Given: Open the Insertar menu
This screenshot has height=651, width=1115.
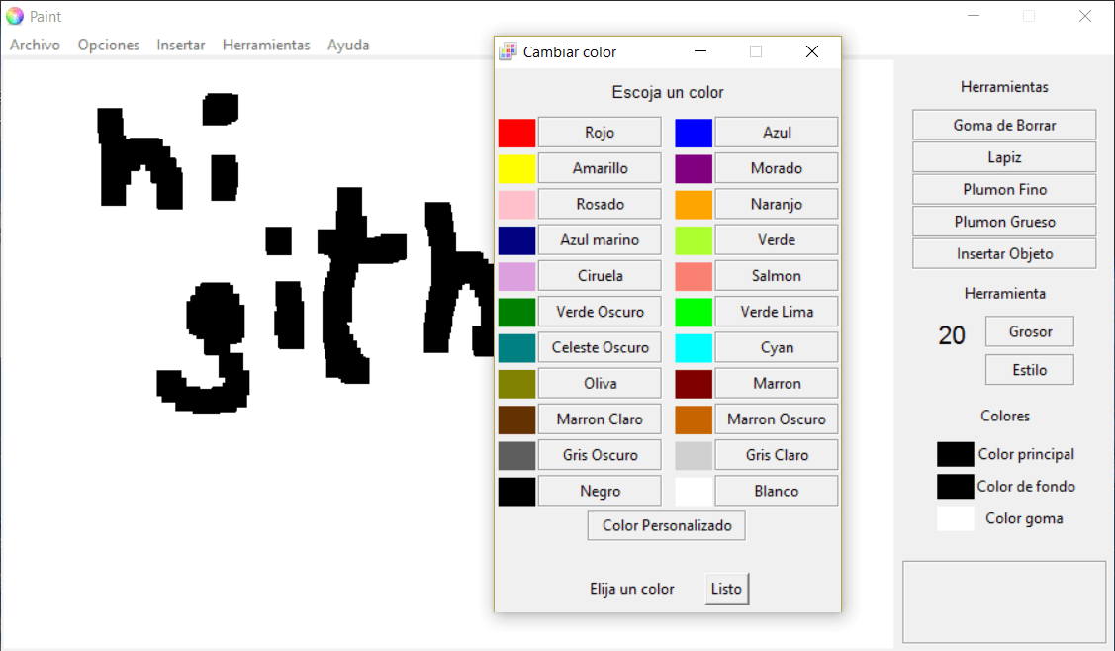Looking at the screenshot, I should pos(181,45).
